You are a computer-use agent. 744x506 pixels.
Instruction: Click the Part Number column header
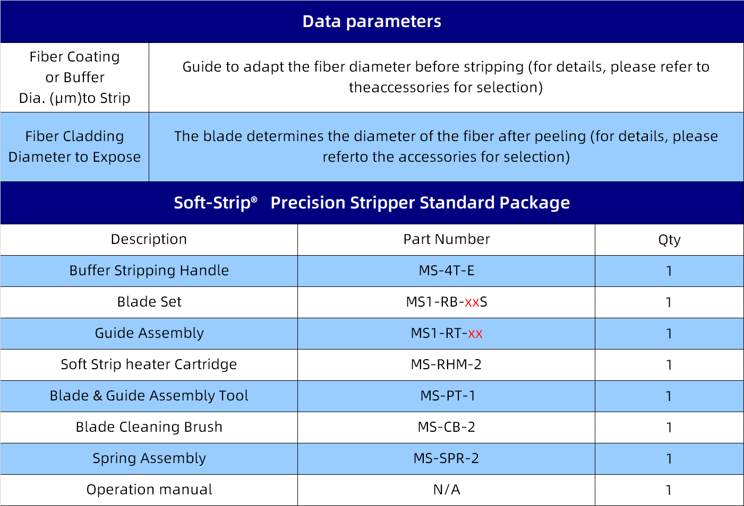coord(446,239)
